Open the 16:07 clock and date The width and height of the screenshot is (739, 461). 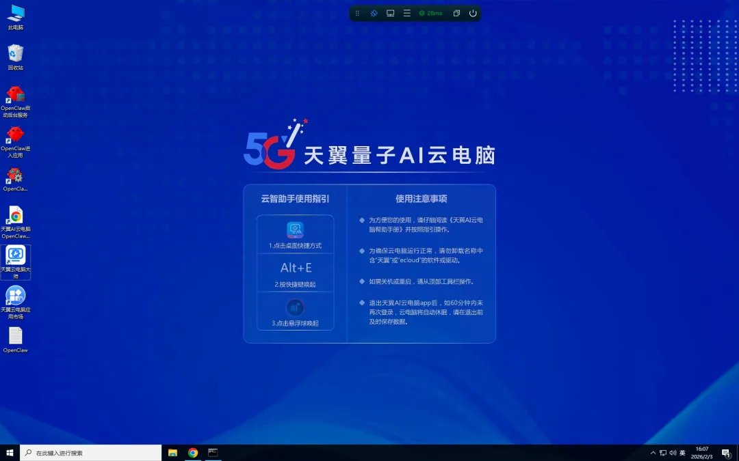[x=702, y=453]
